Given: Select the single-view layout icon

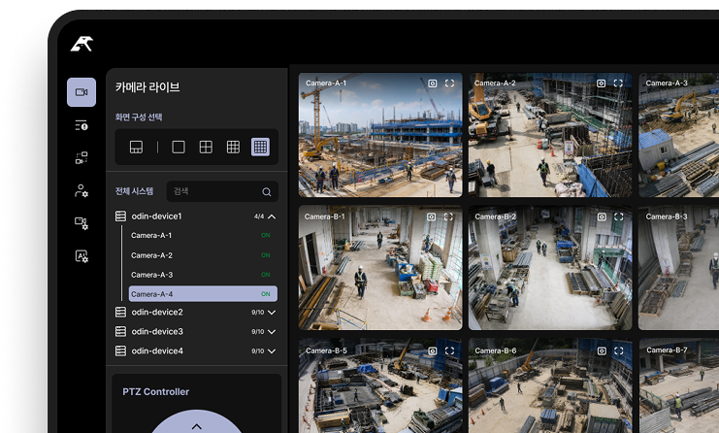Looking at the screenshot, I should click(x=179, y=148).
